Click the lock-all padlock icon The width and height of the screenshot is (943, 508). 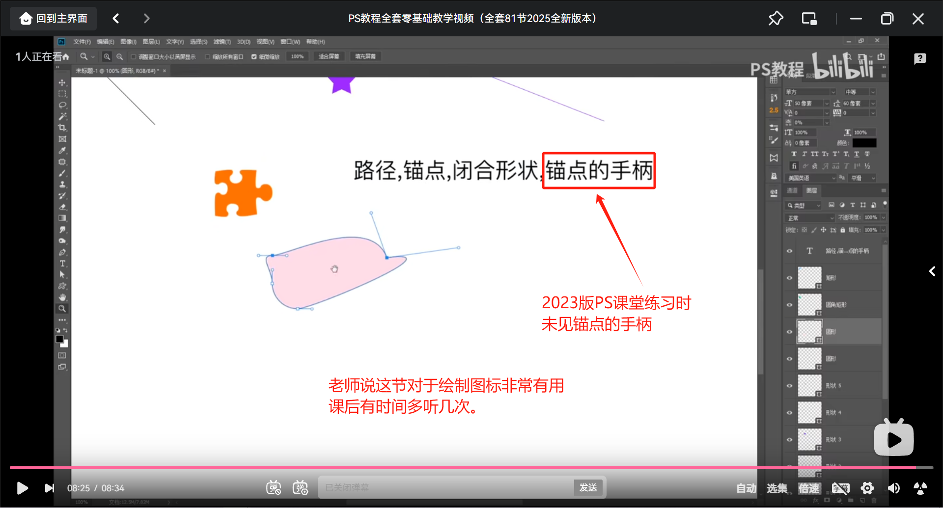pos(843,230)
